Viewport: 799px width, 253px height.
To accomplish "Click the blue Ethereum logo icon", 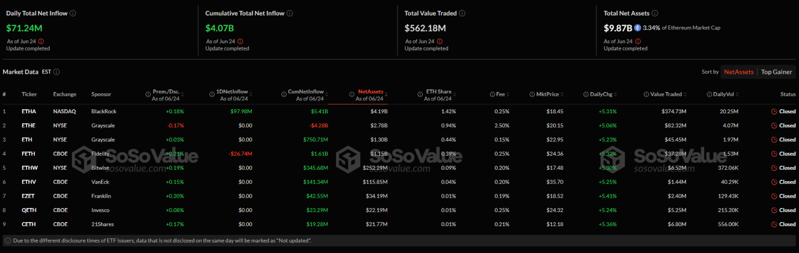I will coord(637,28).
